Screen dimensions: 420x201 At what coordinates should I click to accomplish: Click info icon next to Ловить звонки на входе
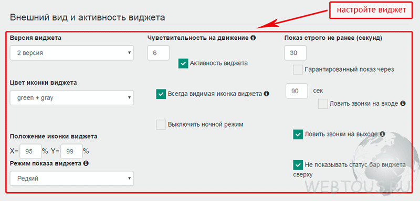[403, 104]
